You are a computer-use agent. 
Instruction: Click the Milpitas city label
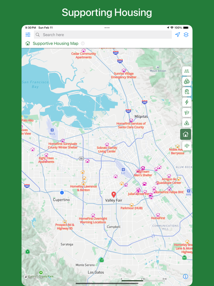[x=141, y=116]
